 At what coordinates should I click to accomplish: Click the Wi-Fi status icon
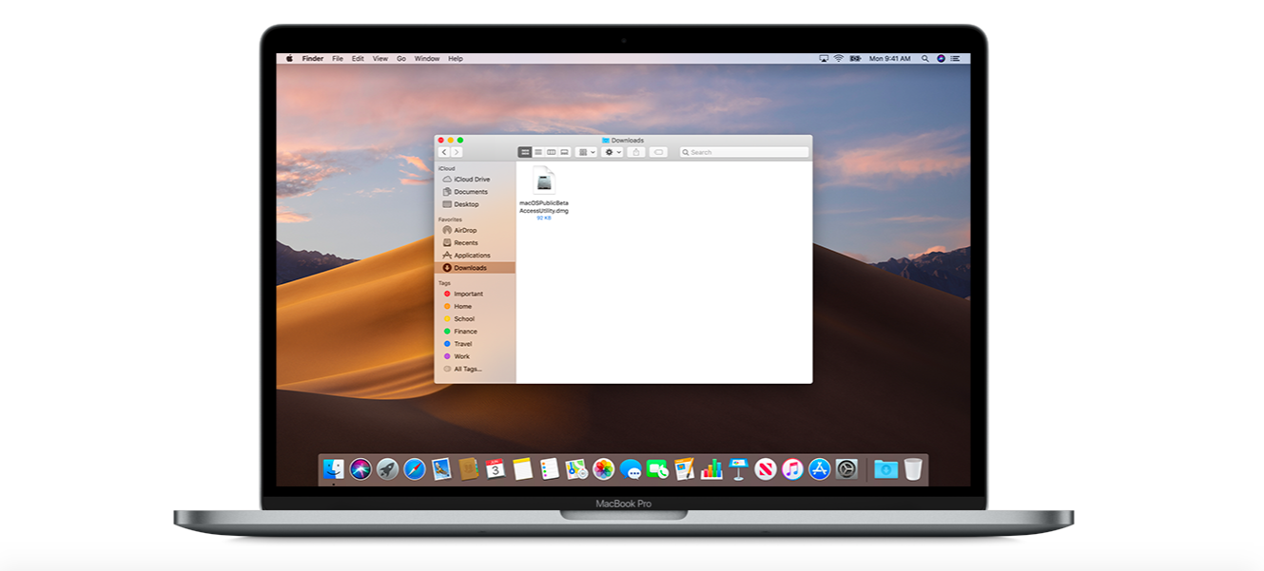point(838,59)
